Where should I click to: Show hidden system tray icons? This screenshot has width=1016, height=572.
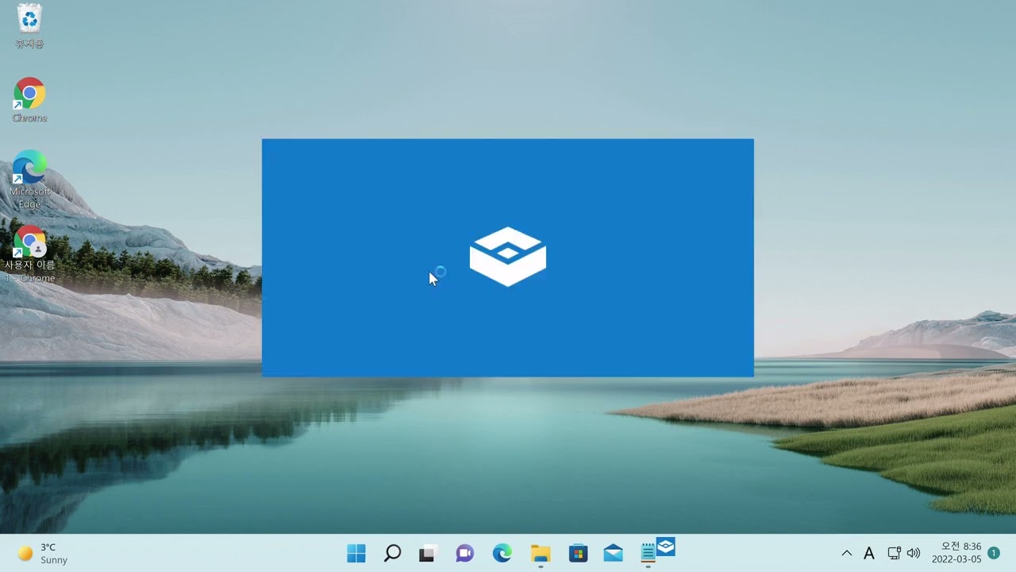846,554
